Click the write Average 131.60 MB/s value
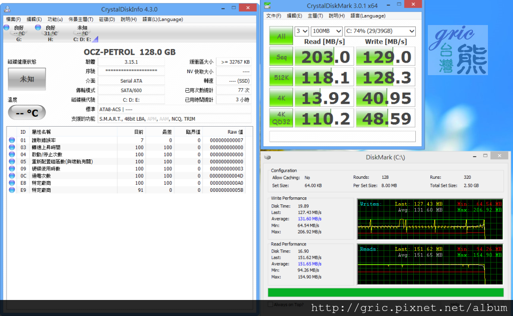The width and height of the screenshot is (513, 316). click(310, 219)
